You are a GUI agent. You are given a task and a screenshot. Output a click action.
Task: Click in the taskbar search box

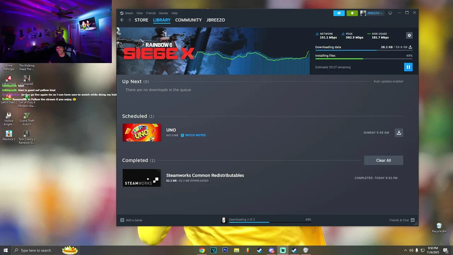(45, 250)
